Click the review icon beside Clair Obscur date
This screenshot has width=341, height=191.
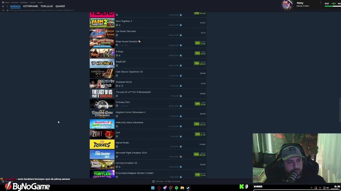(181, 76)
